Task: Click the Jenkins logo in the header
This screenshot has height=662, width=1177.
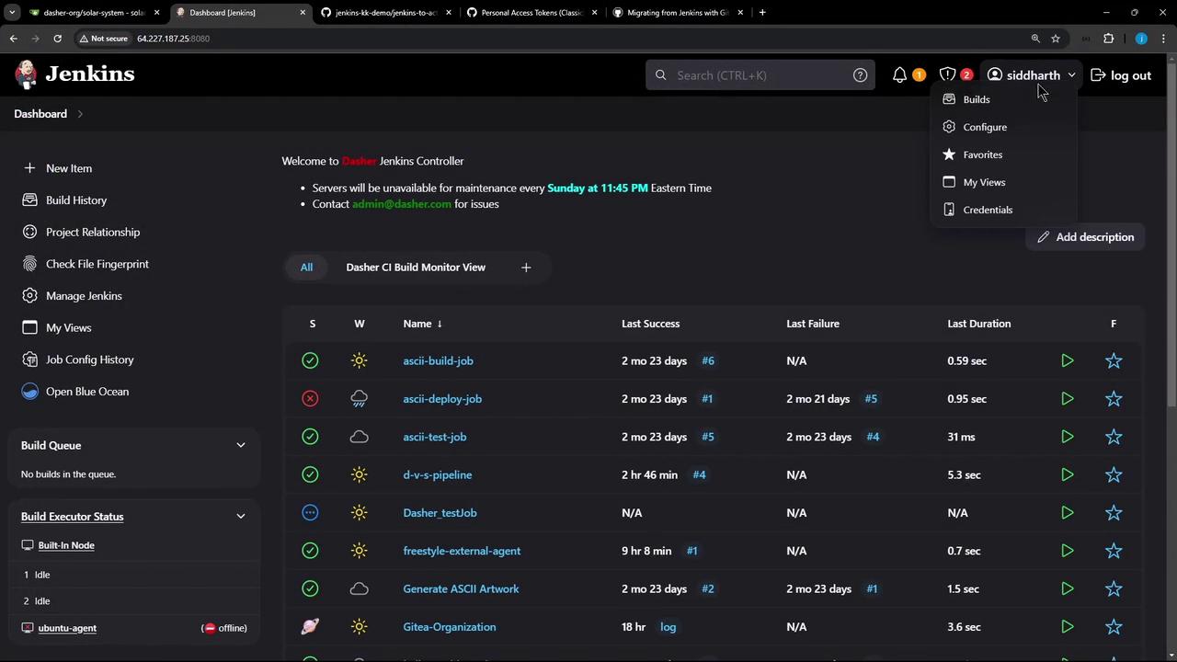Action: tap(74, 74)
